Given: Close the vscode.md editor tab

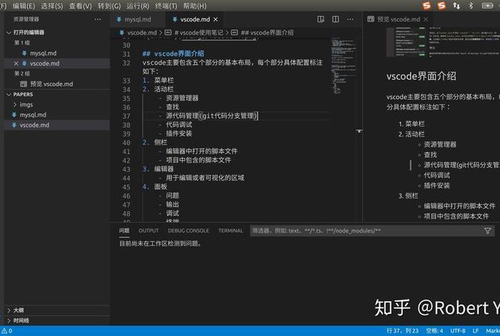Looking at the screenshot, I should tap(216, 19).
